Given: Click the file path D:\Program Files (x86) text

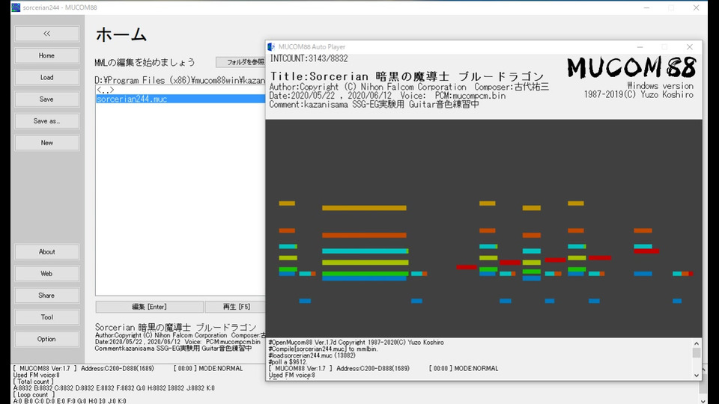Looking at the screenshot, I should 180,80.
